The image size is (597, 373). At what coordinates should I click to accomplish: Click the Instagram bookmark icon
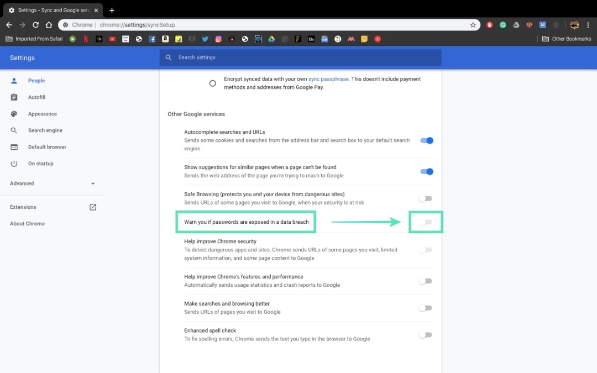coord(219,39)
